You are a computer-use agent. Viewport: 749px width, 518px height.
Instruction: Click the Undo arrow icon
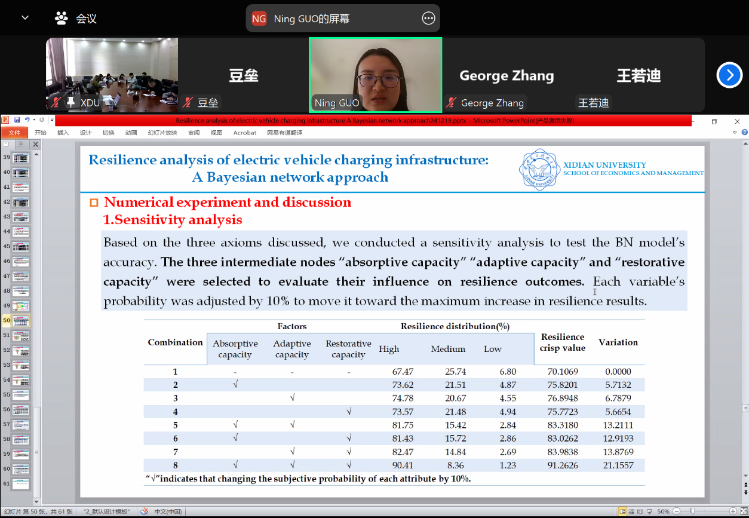coord(27,120)
